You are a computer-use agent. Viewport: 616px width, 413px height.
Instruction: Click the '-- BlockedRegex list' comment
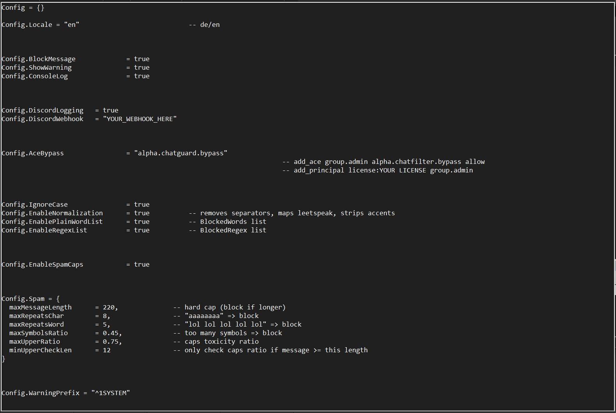[x=228, y=230]
